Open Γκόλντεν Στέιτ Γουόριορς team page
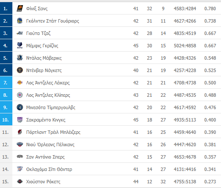This screenshot has height=188, width=221. point(52,21)
